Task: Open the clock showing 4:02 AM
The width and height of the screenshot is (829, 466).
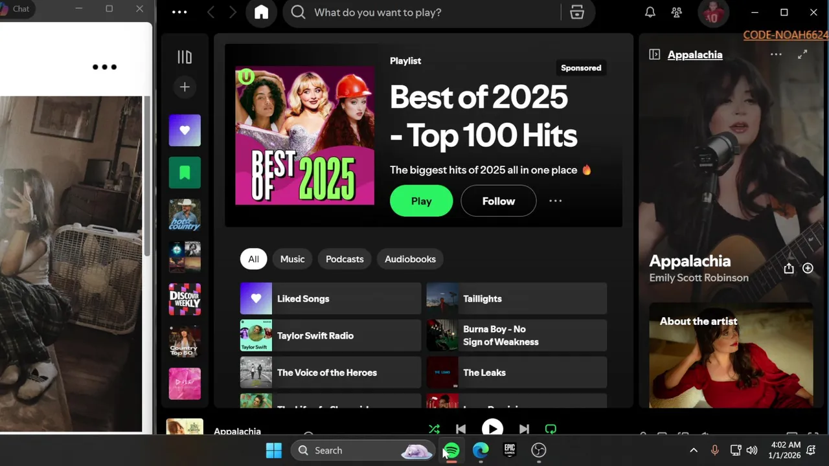Action: click(x=784, y=450)
